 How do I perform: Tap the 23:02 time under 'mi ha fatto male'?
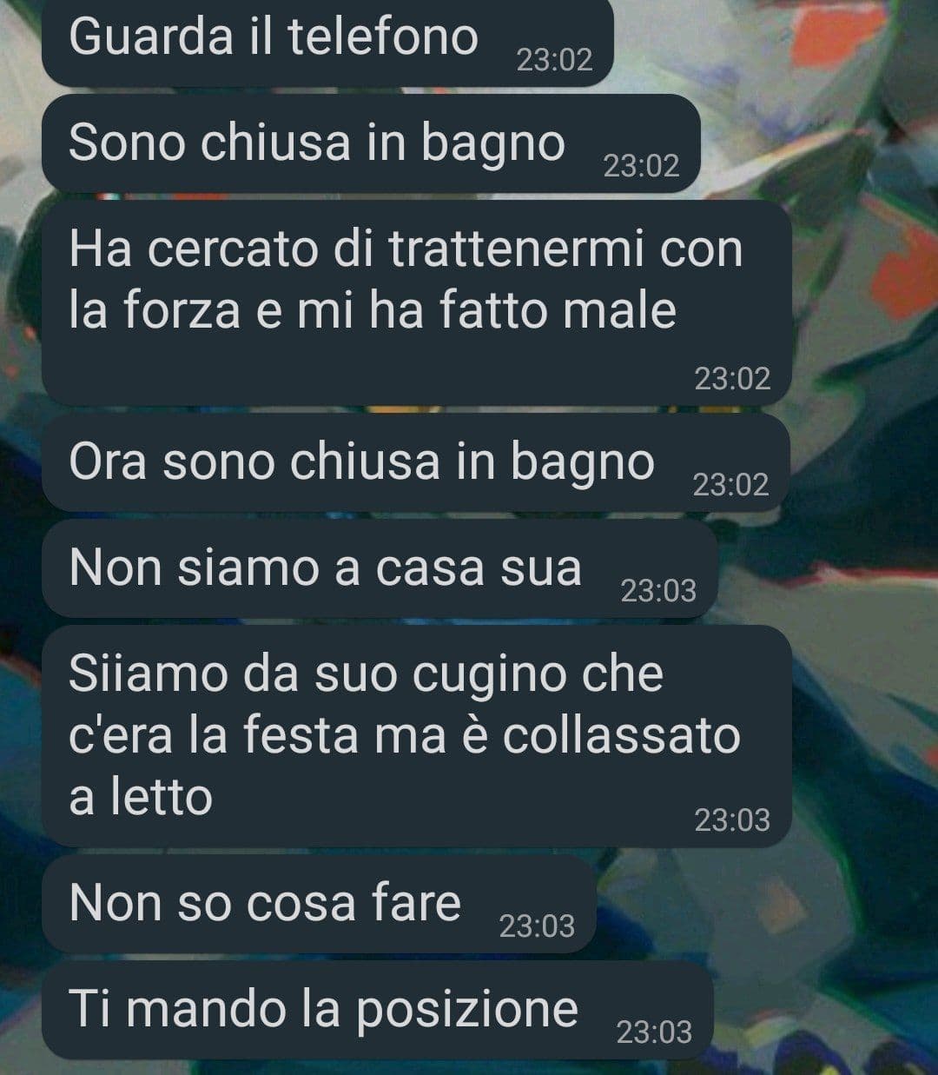click(732, 379)
